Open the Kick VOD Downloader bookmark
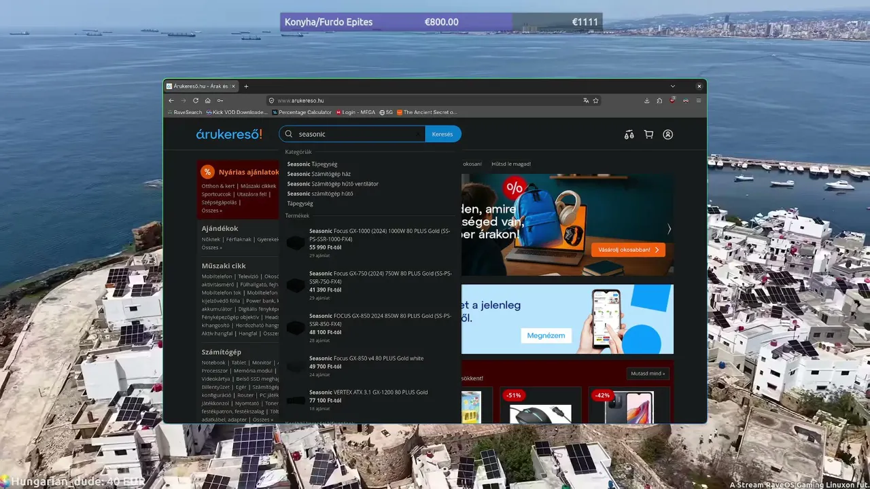Screen dimensions: 870x489 tap(237, 112)
